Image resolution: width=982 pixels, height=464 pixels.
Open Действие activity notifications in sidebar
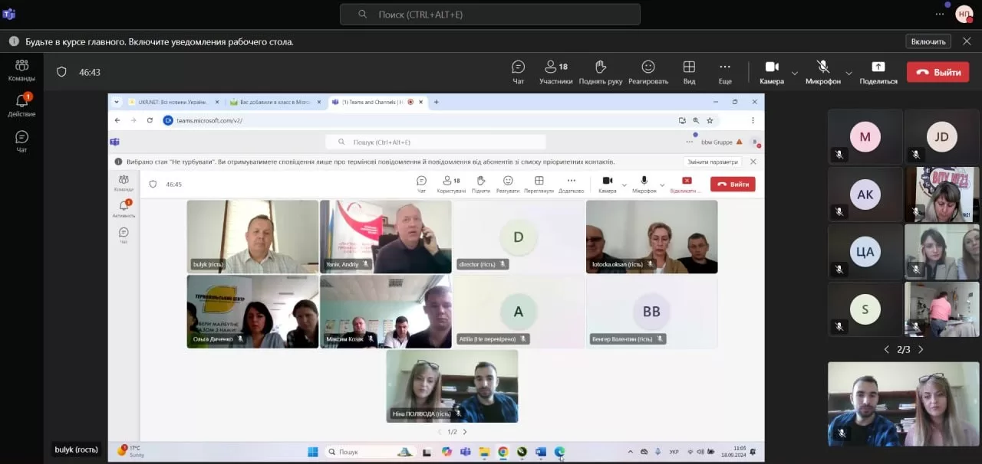click(x=21, y=105)
